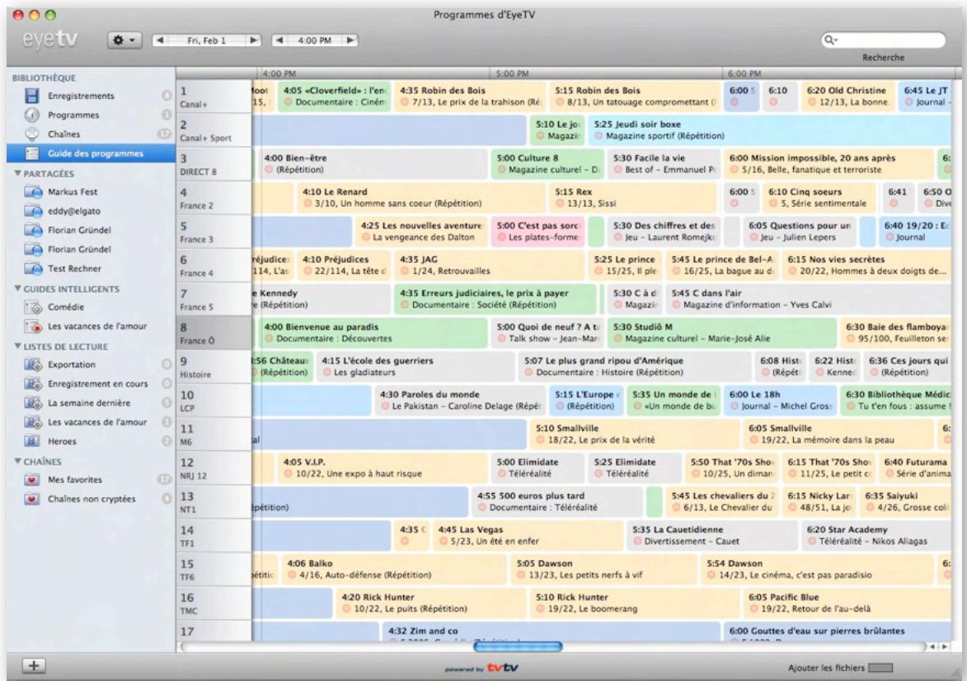Click the plus add button
The width and height of the screenshot is (967, 681).
[34, 665]
